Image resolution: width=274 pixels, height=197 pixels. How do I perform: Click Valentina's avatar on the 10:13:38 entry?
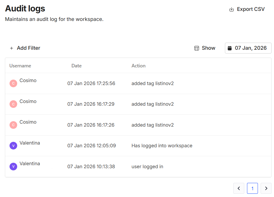13,167
